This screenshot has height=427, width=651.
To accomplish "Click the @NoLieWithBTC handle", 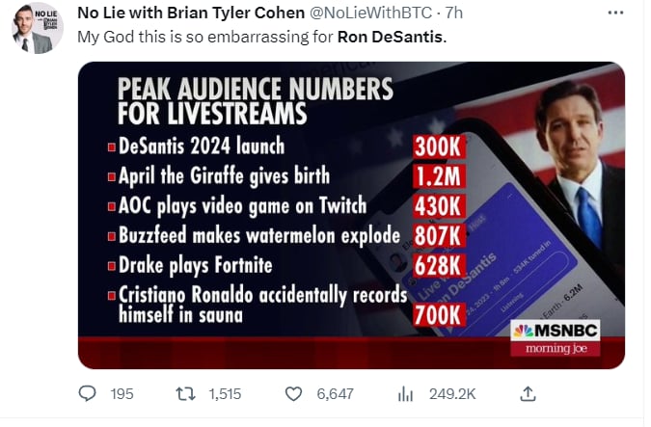I will point(370,13).
